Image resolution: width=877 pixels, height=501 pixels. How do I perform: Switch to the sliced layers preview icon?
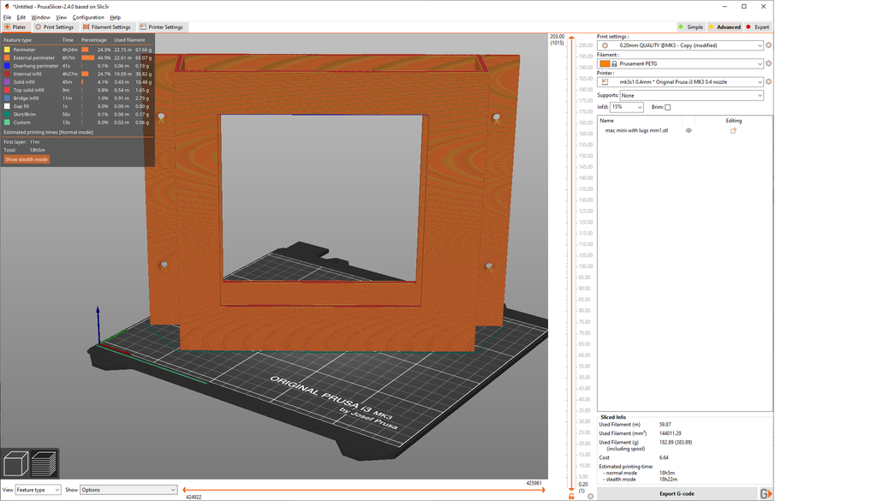coord(45,463)
